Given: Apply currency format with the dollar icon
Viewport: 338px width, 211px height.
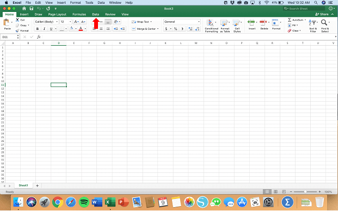Looking at the screenshot, I should point(166,29).
